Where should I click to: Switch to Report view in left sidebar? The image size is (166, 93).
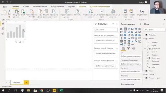pyautogui.click(x=3, y=24)
